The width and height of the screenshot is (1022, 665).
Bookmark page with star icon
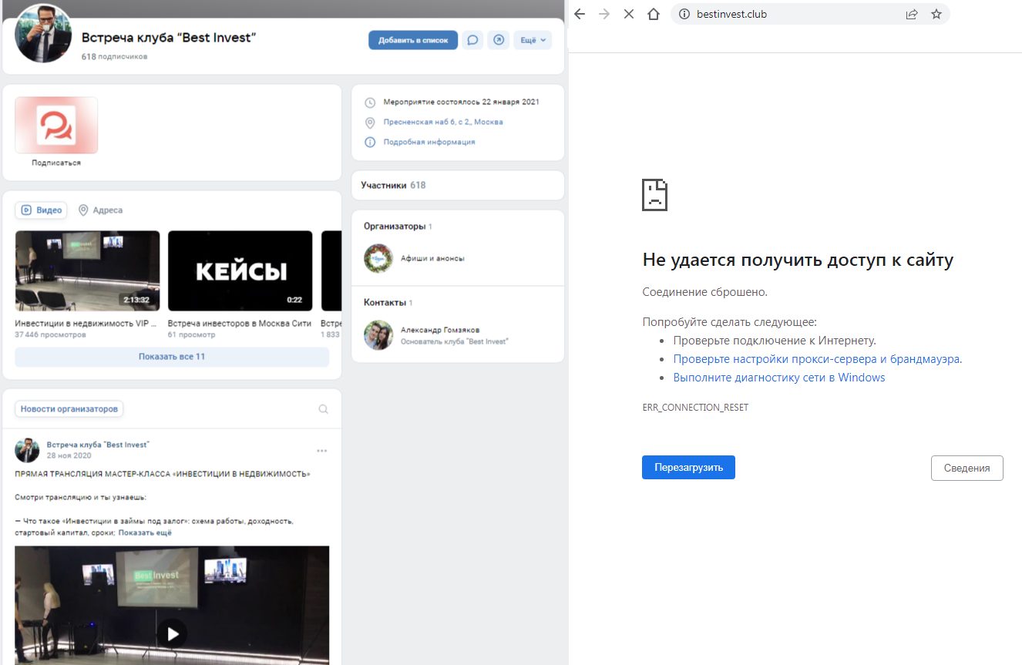[936, 14]
